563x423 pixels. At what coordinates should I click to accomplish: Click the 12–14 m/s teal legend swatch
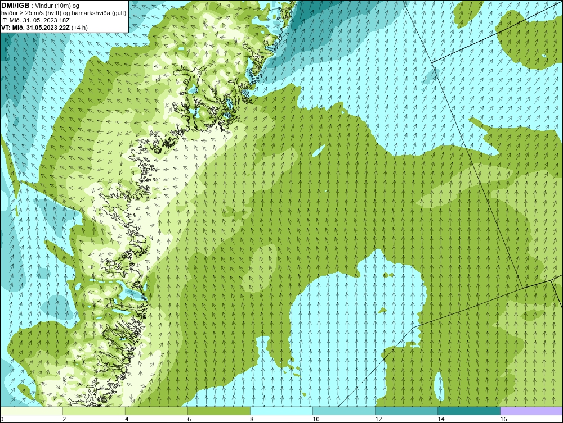tap(406, 411)
